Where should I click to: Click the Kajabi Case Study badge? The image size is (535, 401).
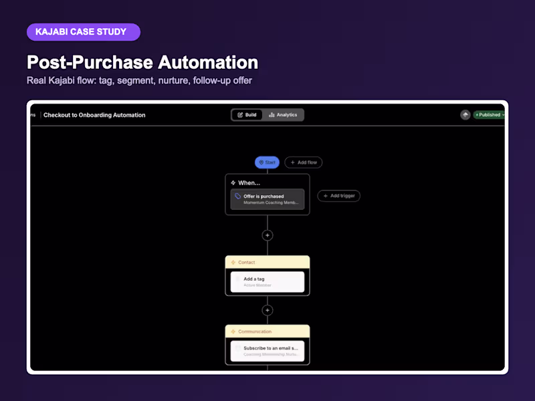tap(84, 32)
